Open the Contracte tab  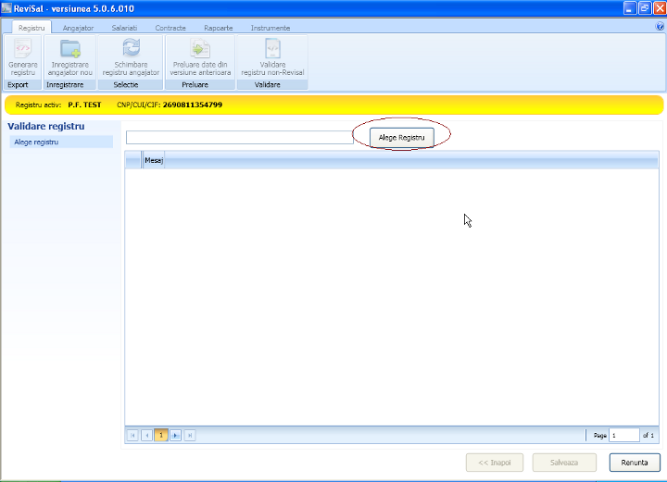(x=170, y=28)
